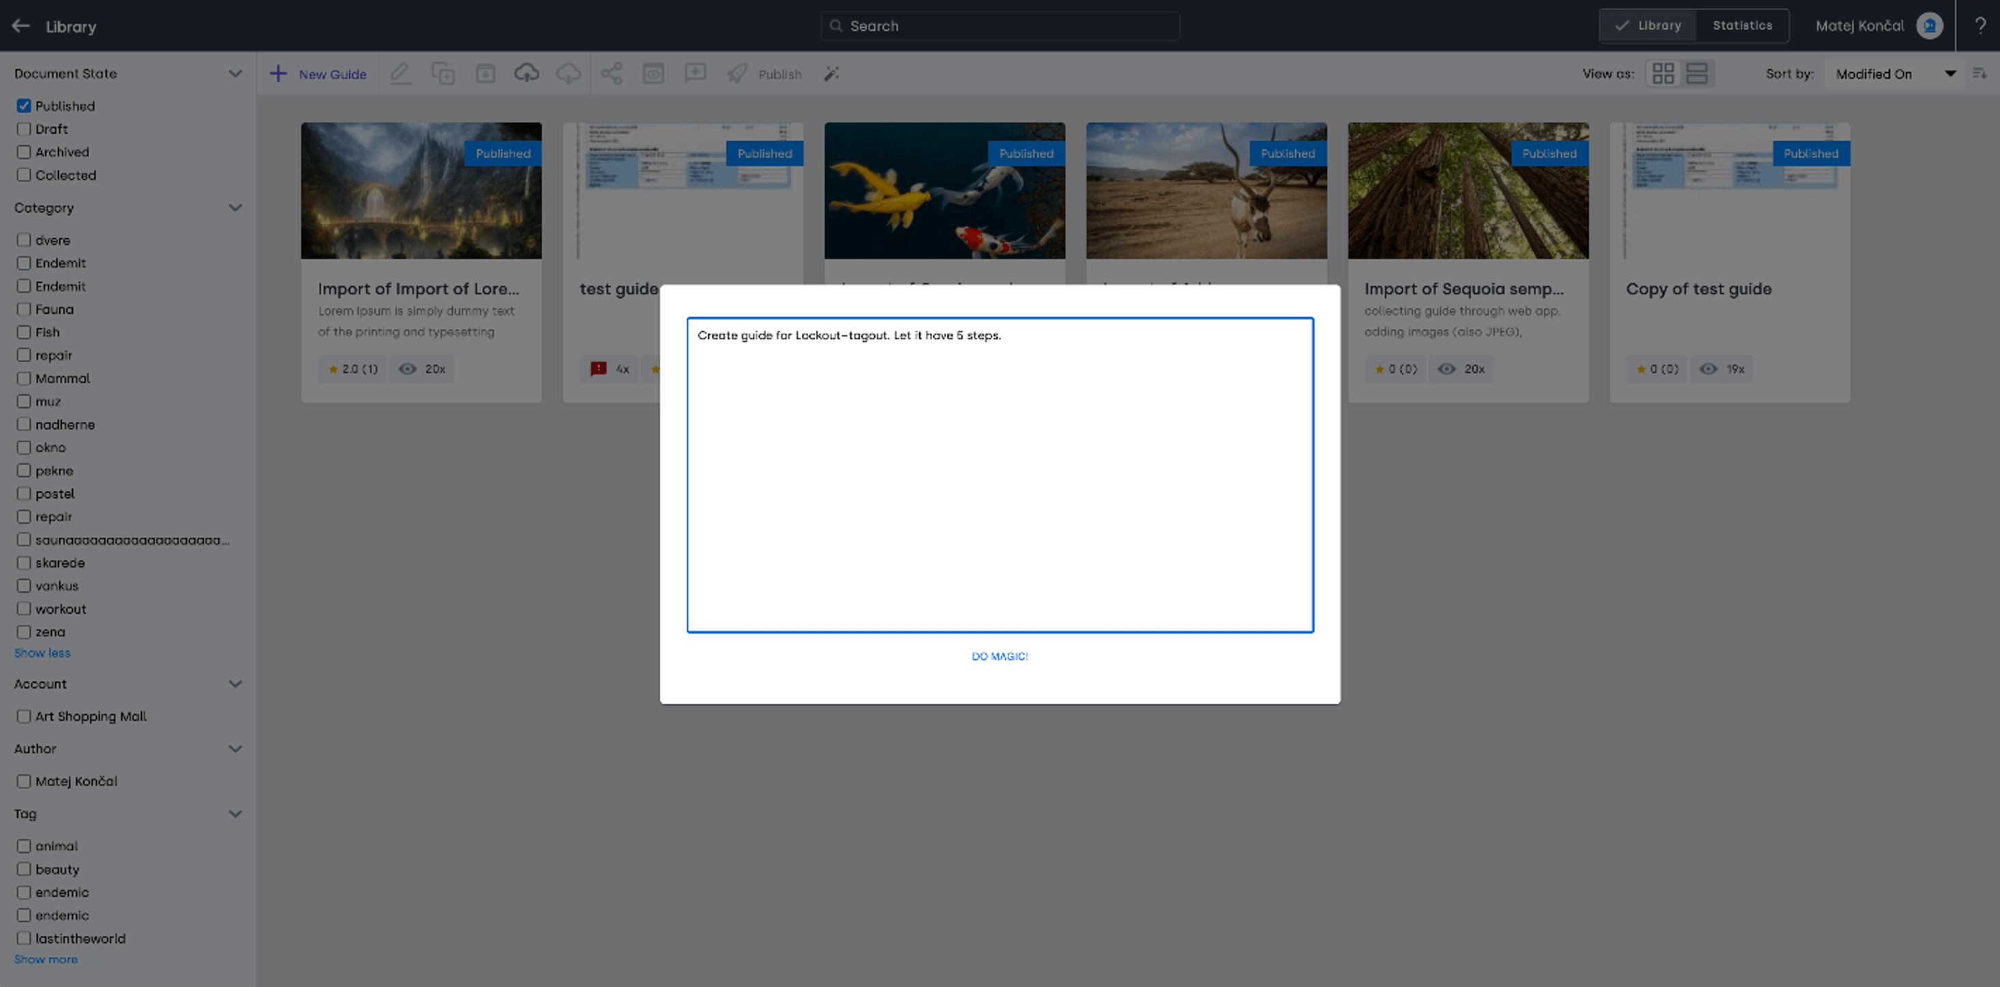Check the Draft state filter

point(24,129)
